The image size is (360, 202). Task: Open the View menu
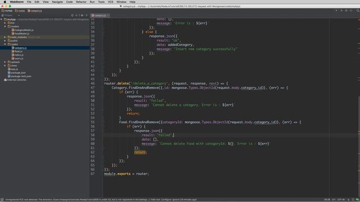(46, 2)
